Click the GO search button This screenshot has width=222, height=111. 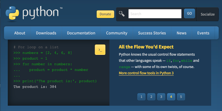189,14
